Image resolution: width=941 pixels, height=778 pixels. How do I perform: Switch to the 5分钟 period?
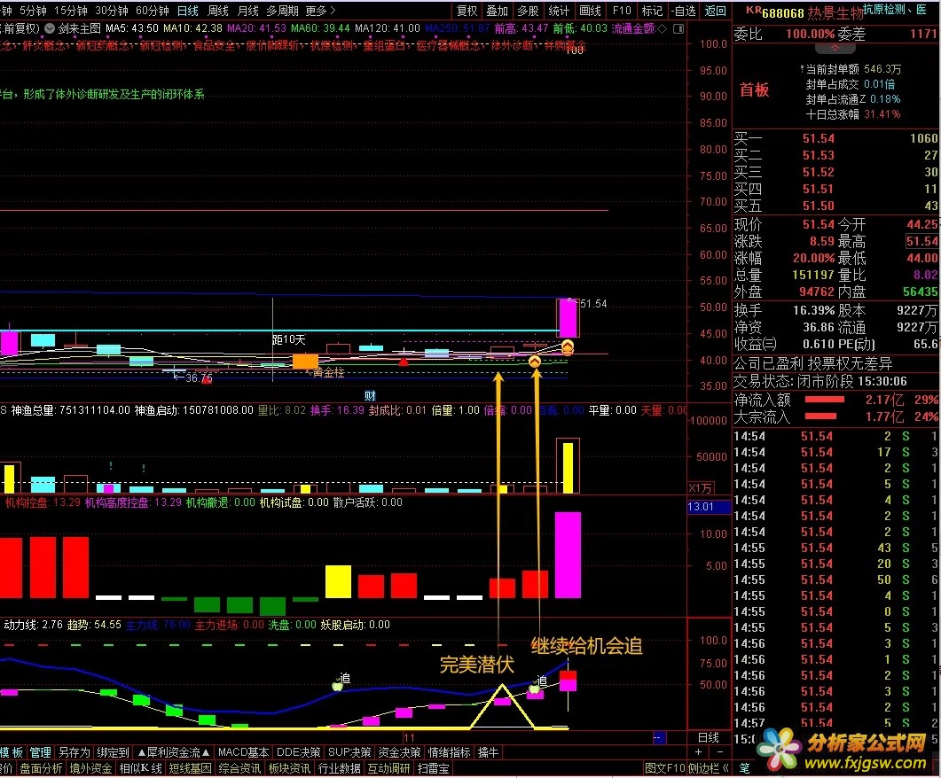[x=33, y=11]
